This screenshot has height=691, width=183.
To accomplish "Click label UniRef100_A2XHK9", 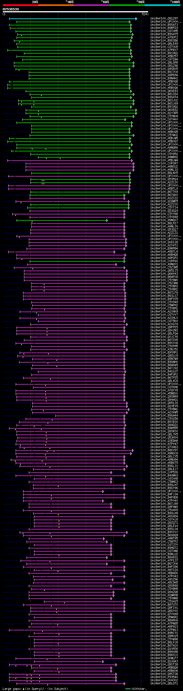I will coord(164,312).
